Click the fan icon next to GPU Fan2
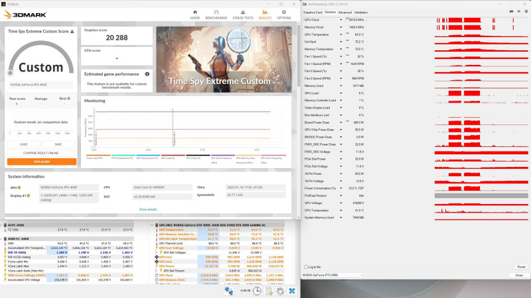 pyautogui.click(x=157, y=262)
